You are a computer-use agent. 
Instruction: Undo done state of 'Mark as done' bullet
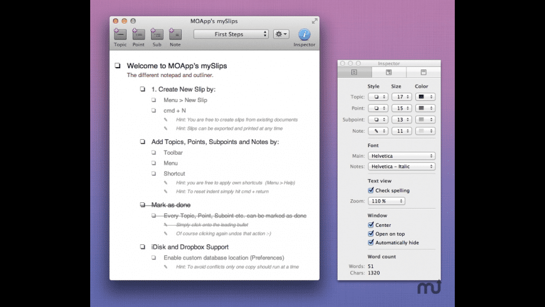coord(142,205)
